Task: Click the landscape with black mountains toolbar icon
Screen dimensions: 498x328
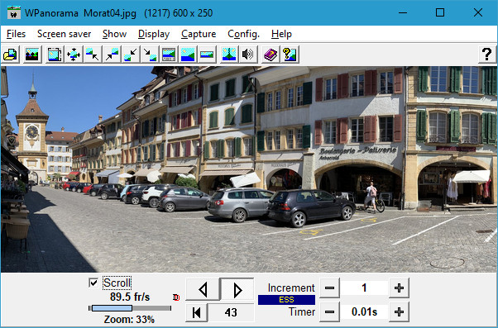Action: [x=32, y=55]
